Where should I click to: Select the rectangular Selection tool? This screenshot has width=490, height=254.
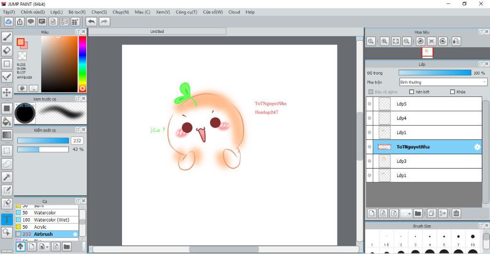point(7,150)
